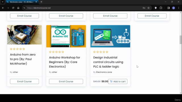Enroll in Arduino Workshop for Beginners course
182x102 pixels.
pyautogui.click(x=66, y=81)
